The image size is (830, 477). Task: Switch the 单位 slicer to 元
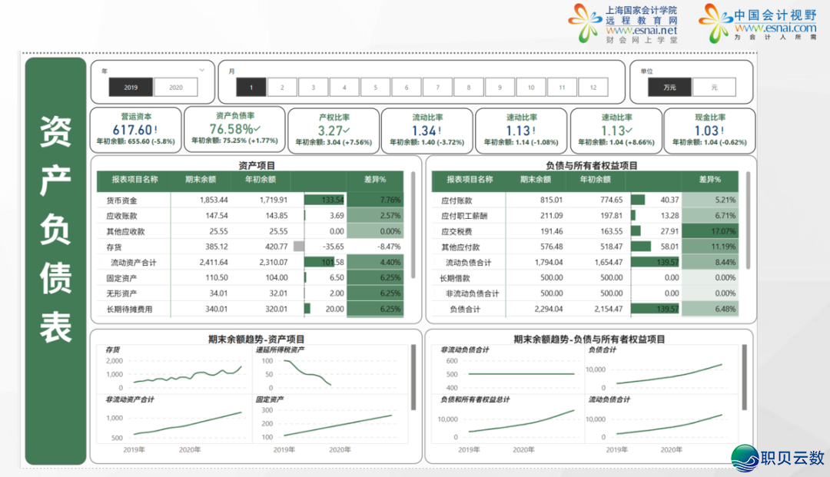(x=714, y=88)
